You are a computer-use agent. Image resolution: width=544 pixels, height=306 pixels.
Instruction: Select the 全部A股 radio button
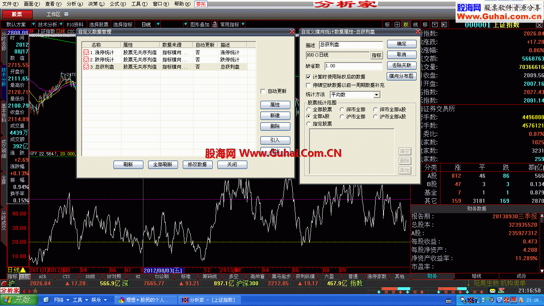pyautogui.click(x=309, y=117)
